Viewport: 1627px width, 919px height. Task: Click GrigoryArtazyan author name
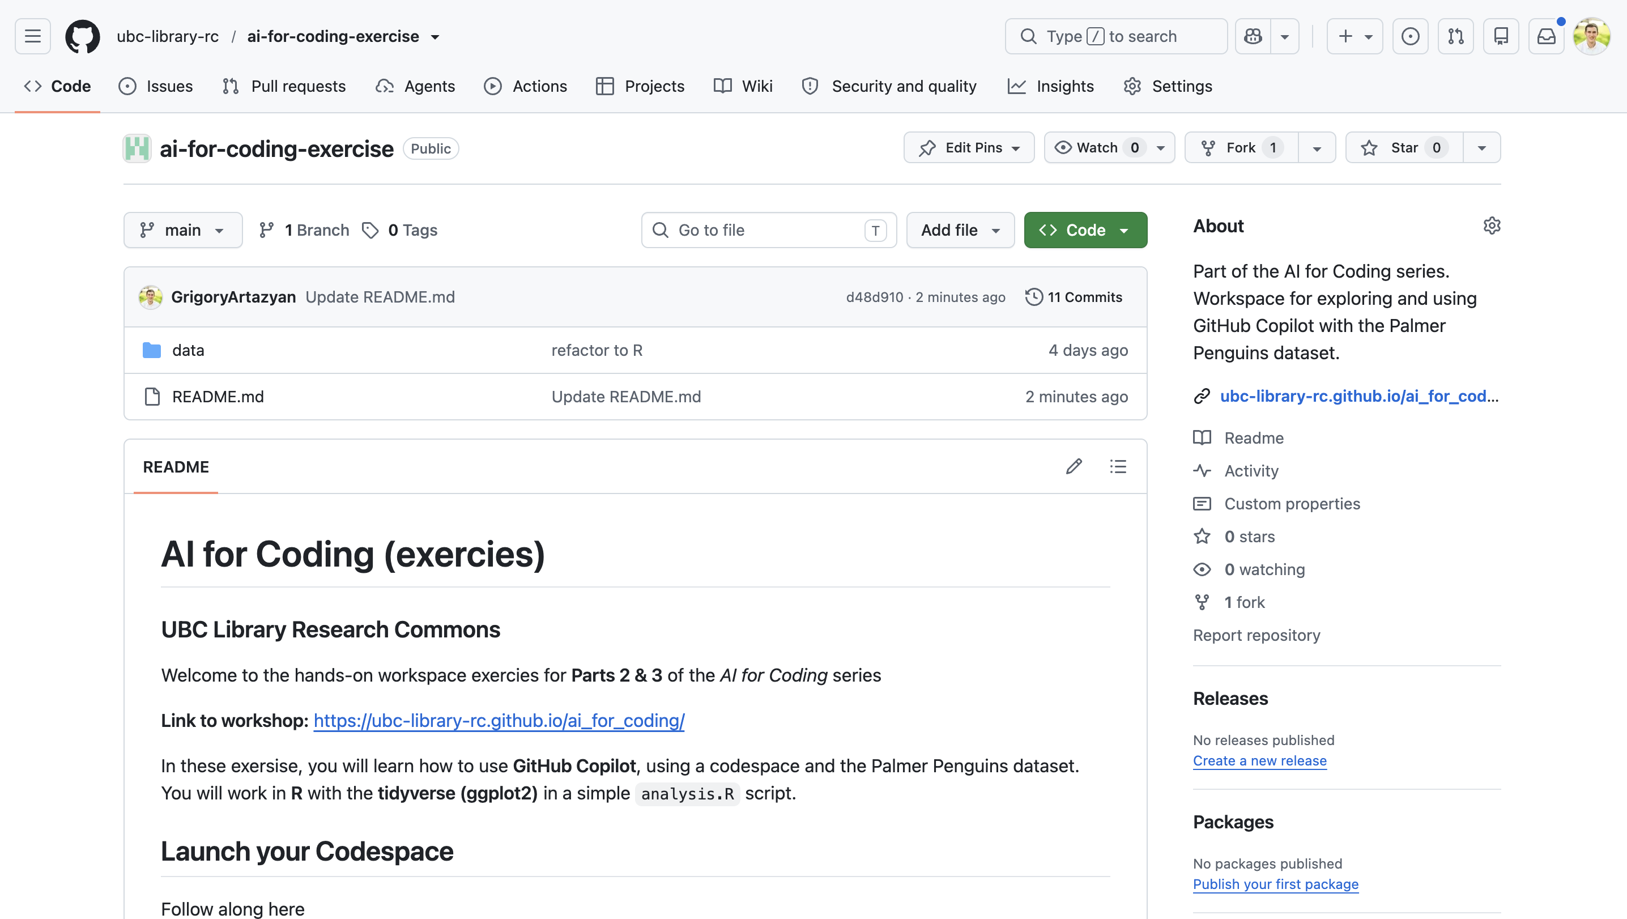coord(233,297)
